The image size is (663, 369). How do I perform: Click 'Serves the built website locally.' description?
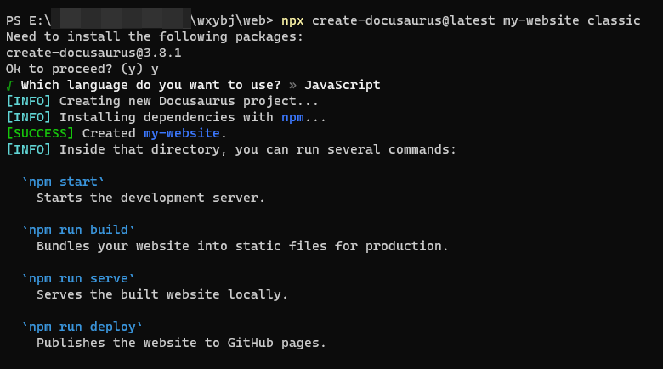pyautogui.click(x=162, y=294)
